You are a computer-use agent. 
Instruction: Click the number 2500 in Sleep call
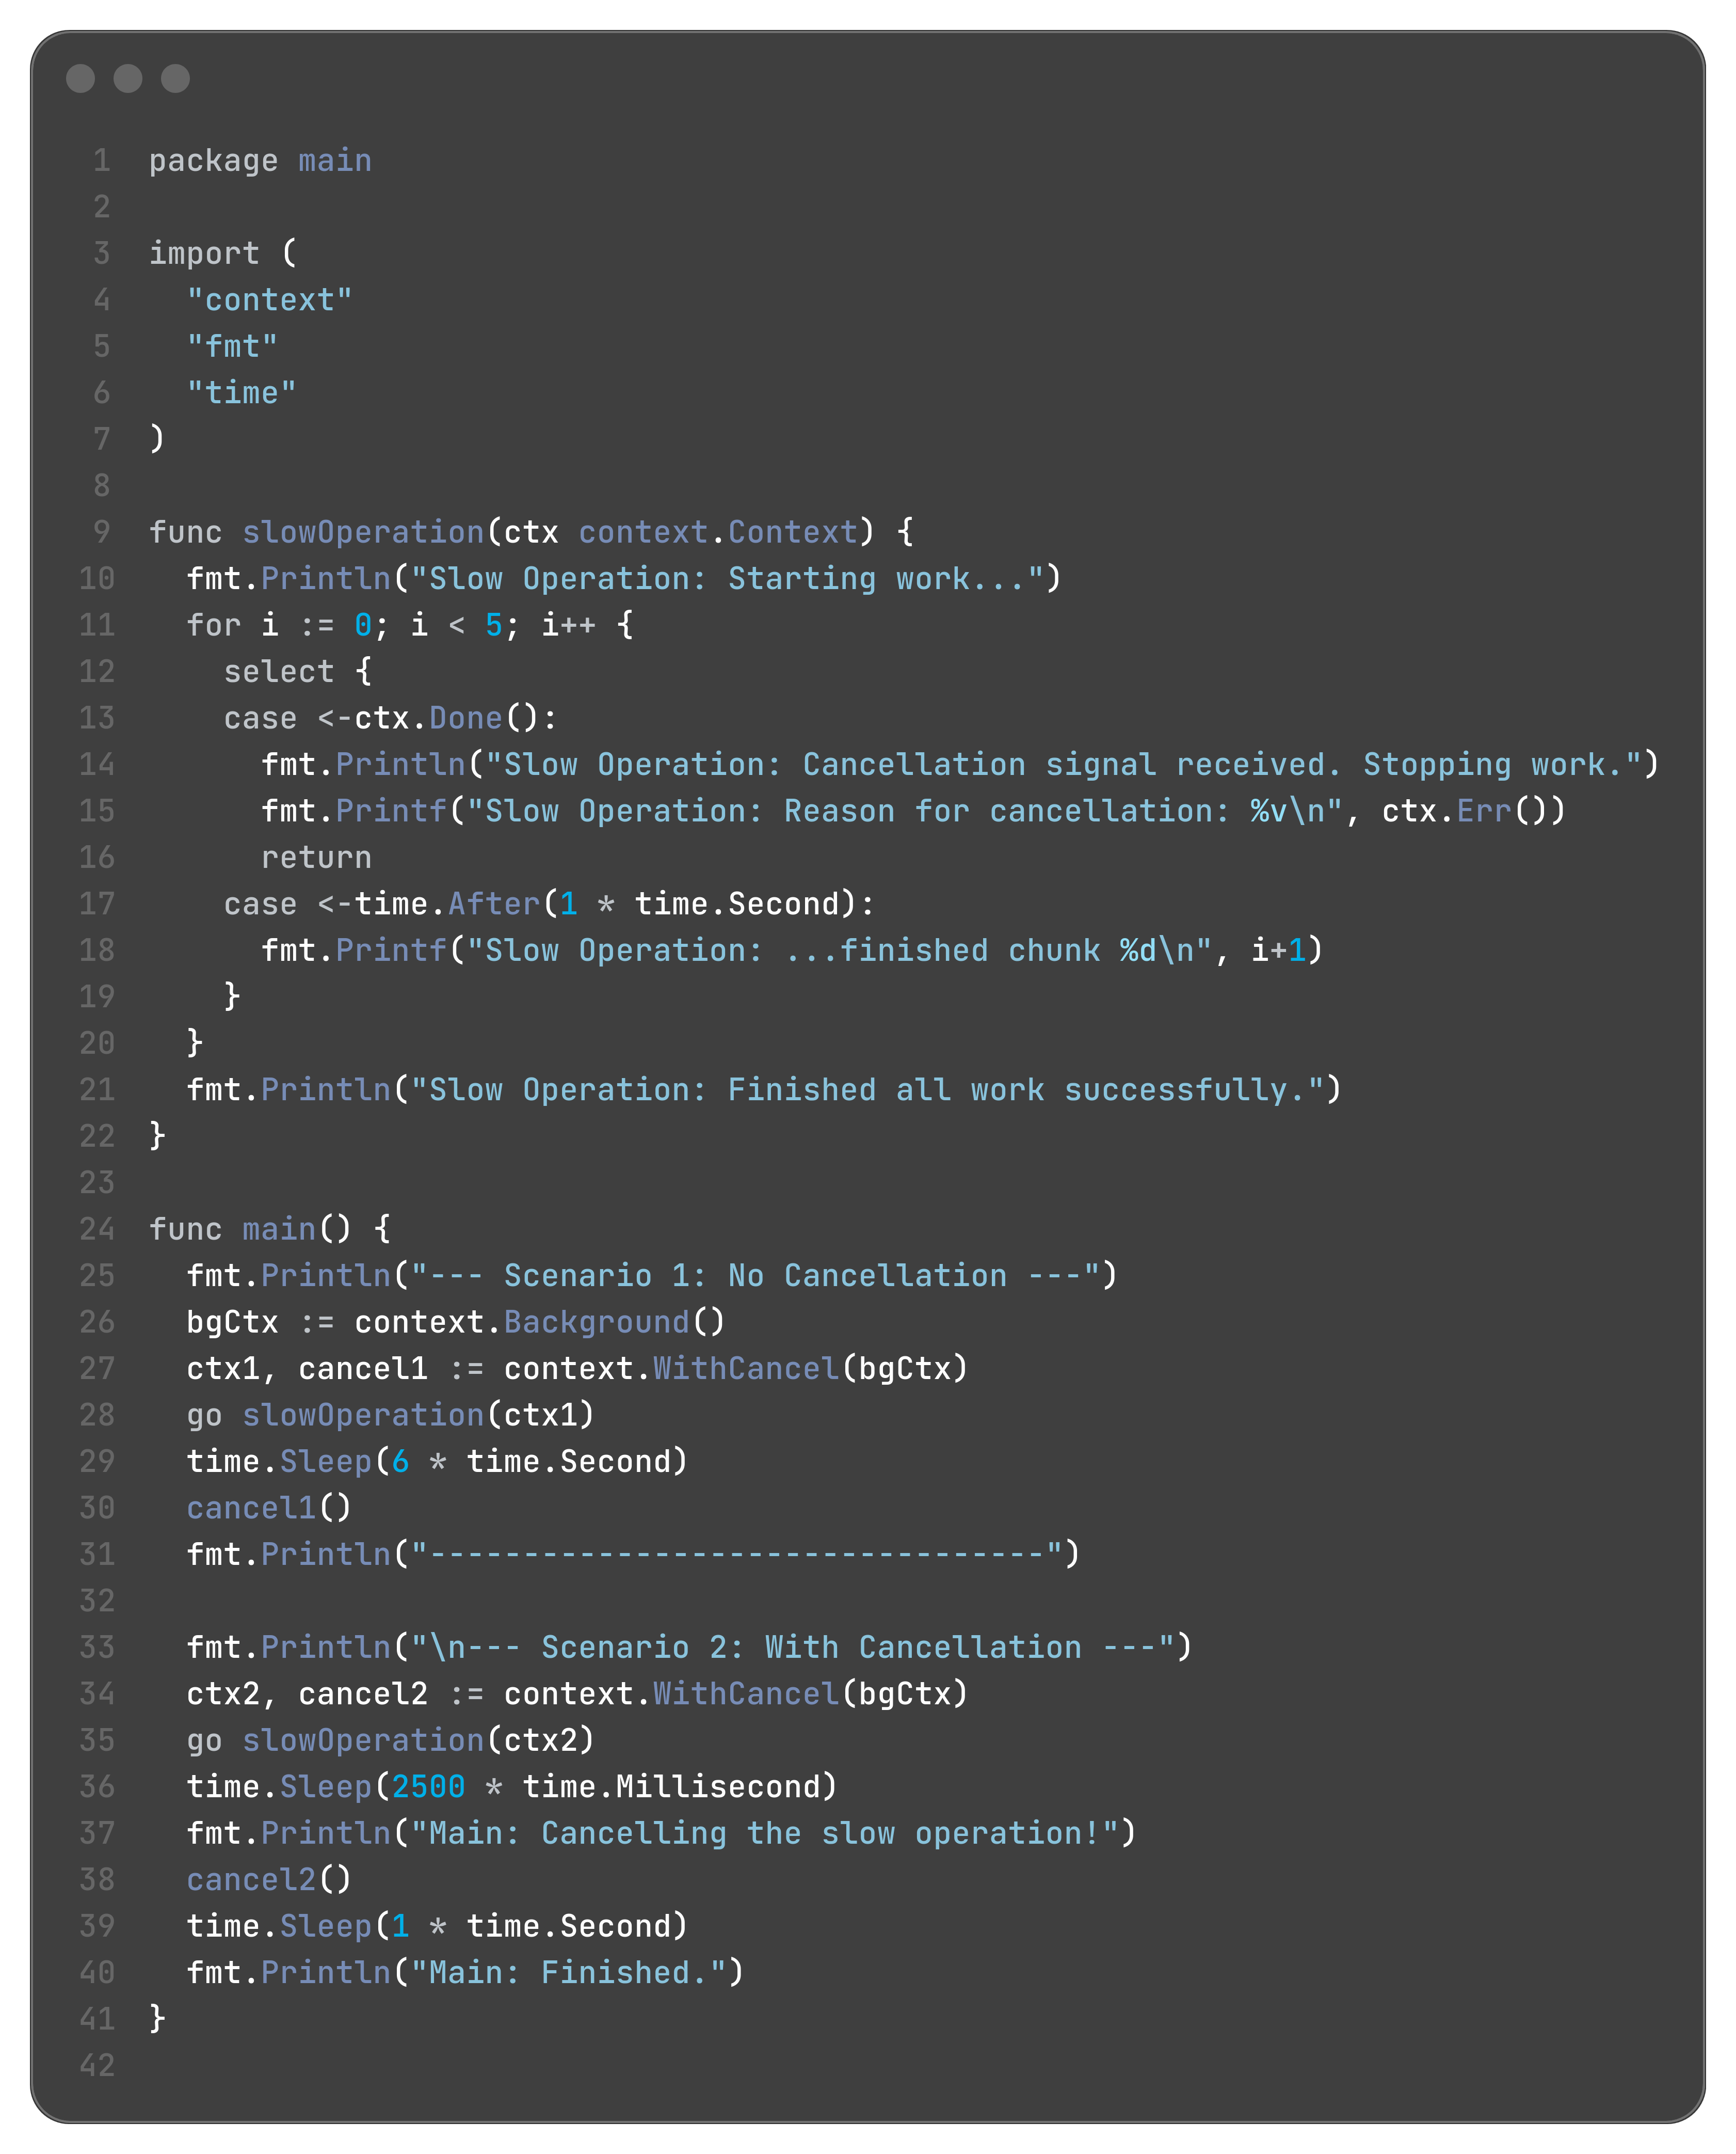429,1786
